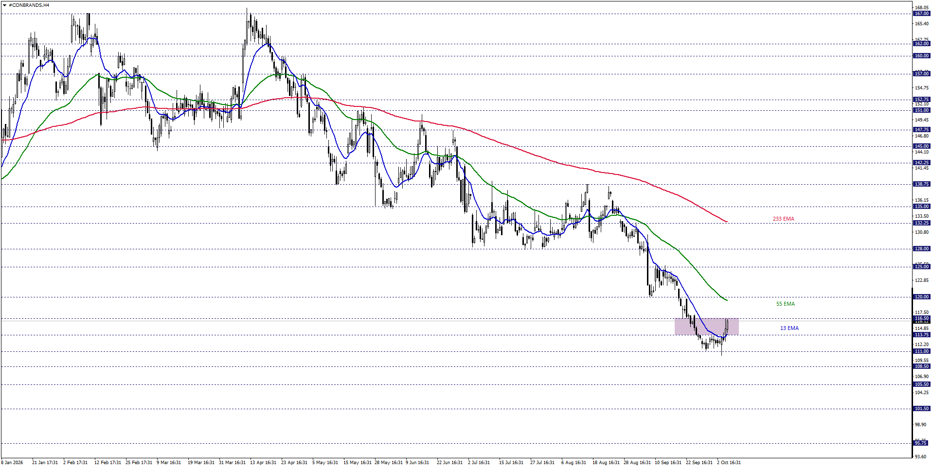Click the 138.75 price level label
This screenshot has height=468, width=932.
pos(921,184)
